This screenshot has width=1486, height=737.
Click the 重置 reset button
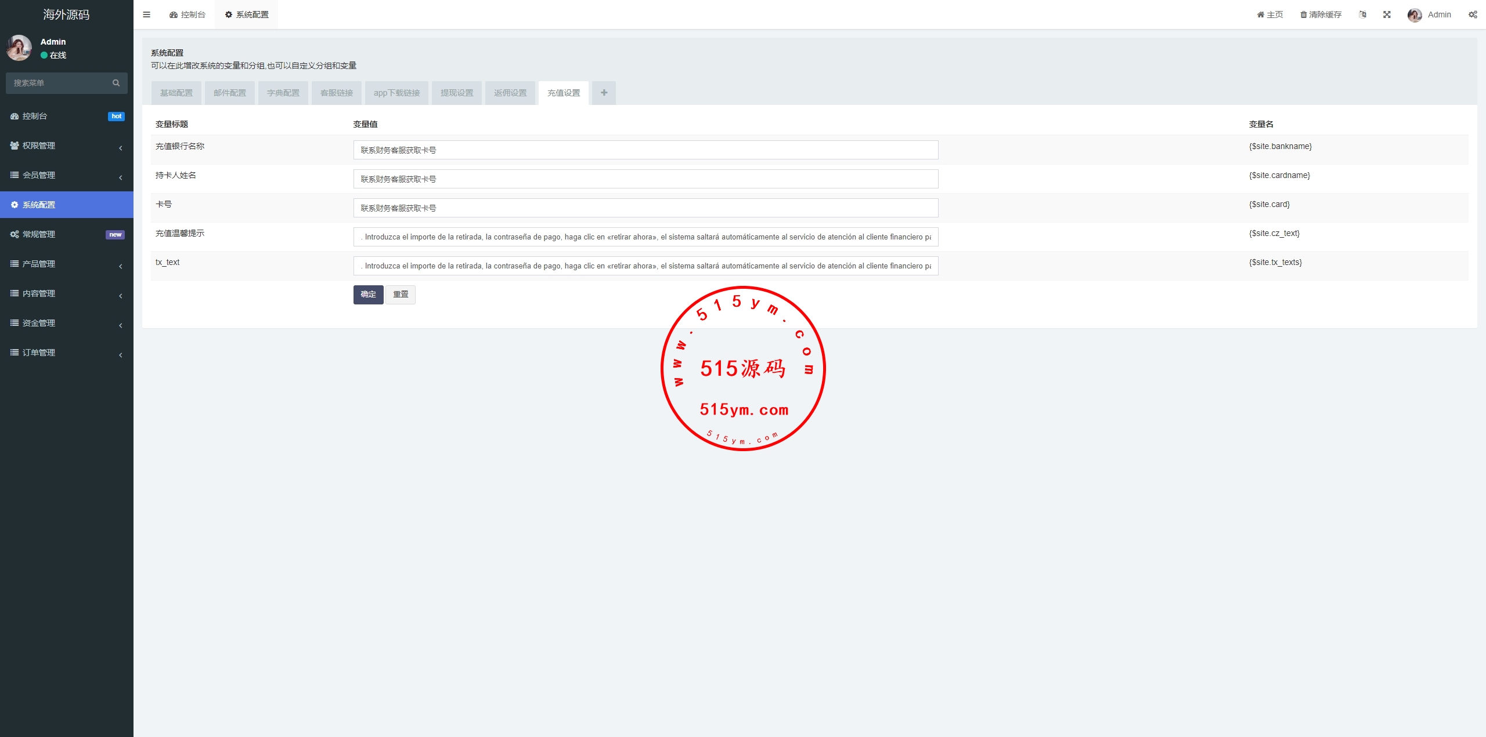pyautogui.click(x=401, y=295)
